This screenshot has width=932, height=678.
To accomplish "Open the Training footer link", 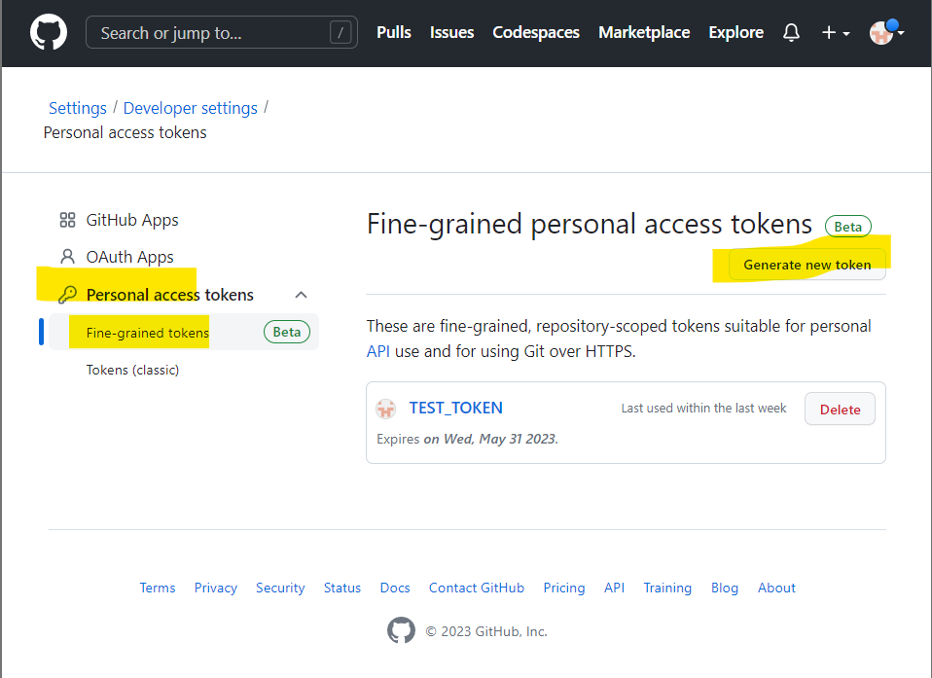I will coord(667,588).
